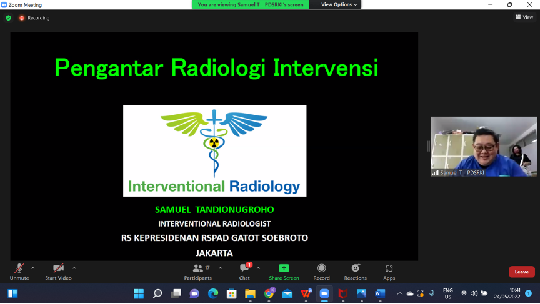Screen dimensions: 540x304
Task: Open Microsoft Edge from taskbar
Action: tap(213, 293)
